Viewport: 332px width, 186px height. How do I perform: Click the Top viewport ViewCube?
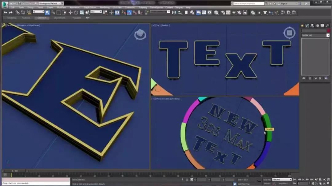[289, 33]
